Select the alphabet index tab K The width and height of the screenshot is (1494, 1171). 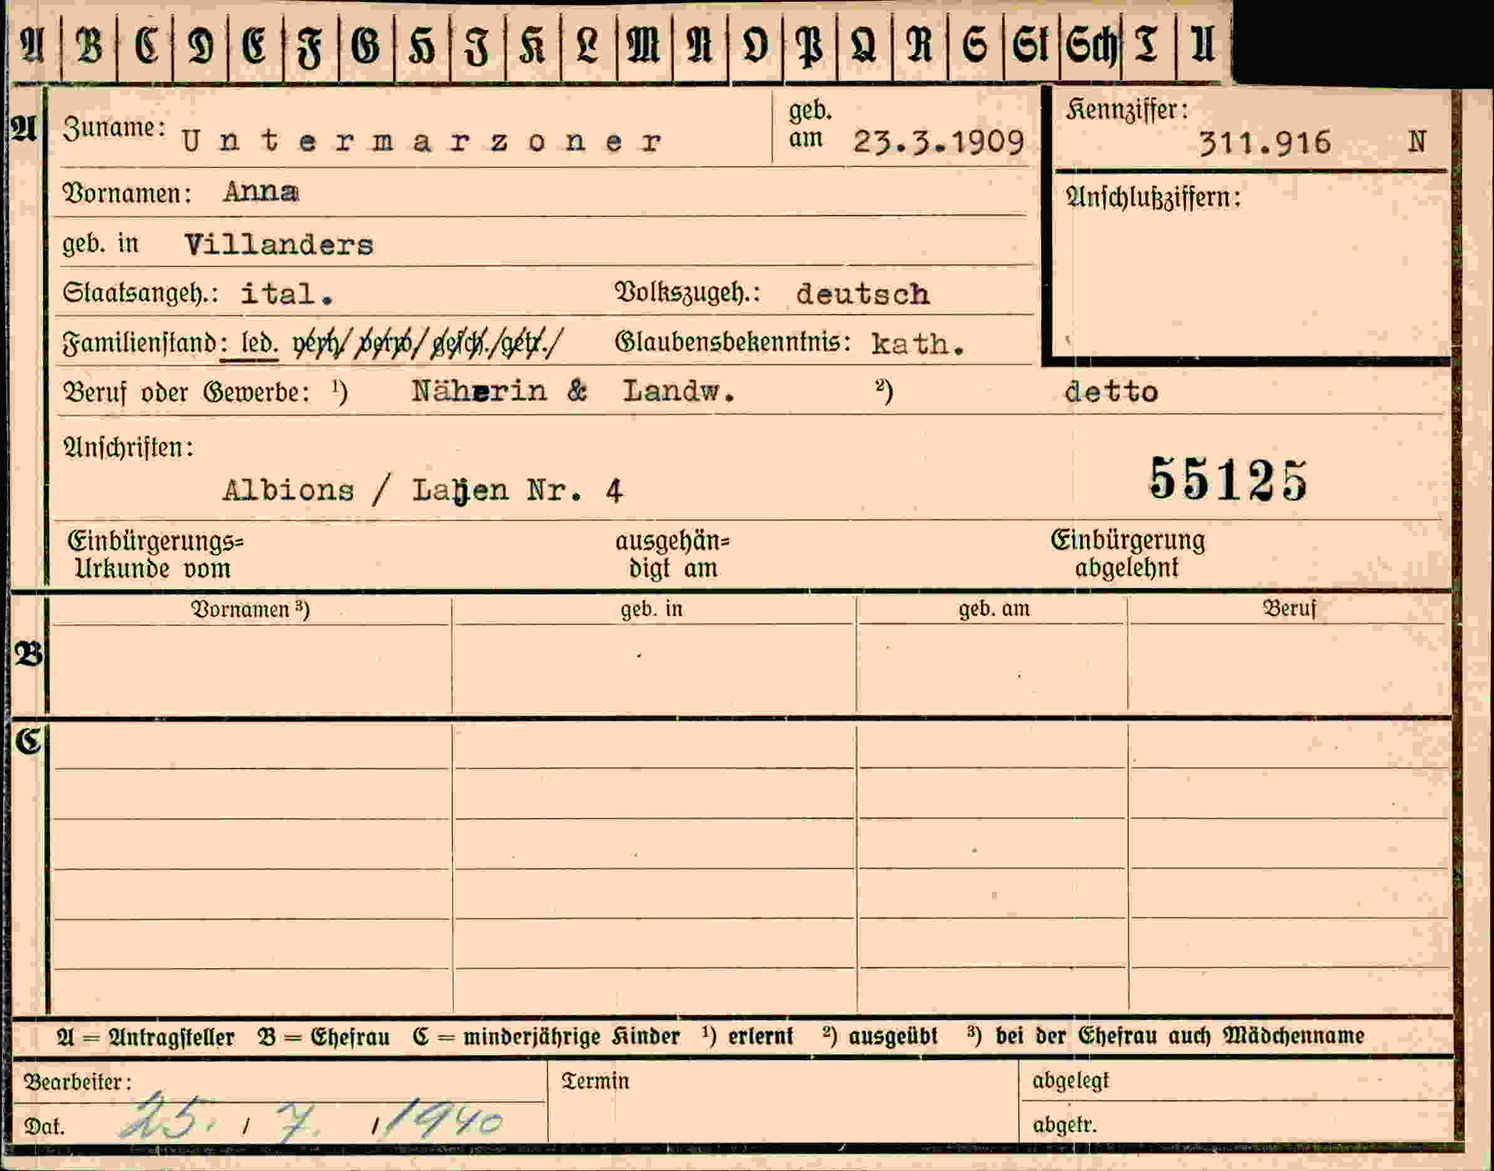click(x=533, y=45)
